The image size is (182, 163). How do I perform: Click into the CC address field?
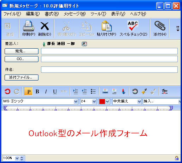point(109,59)
